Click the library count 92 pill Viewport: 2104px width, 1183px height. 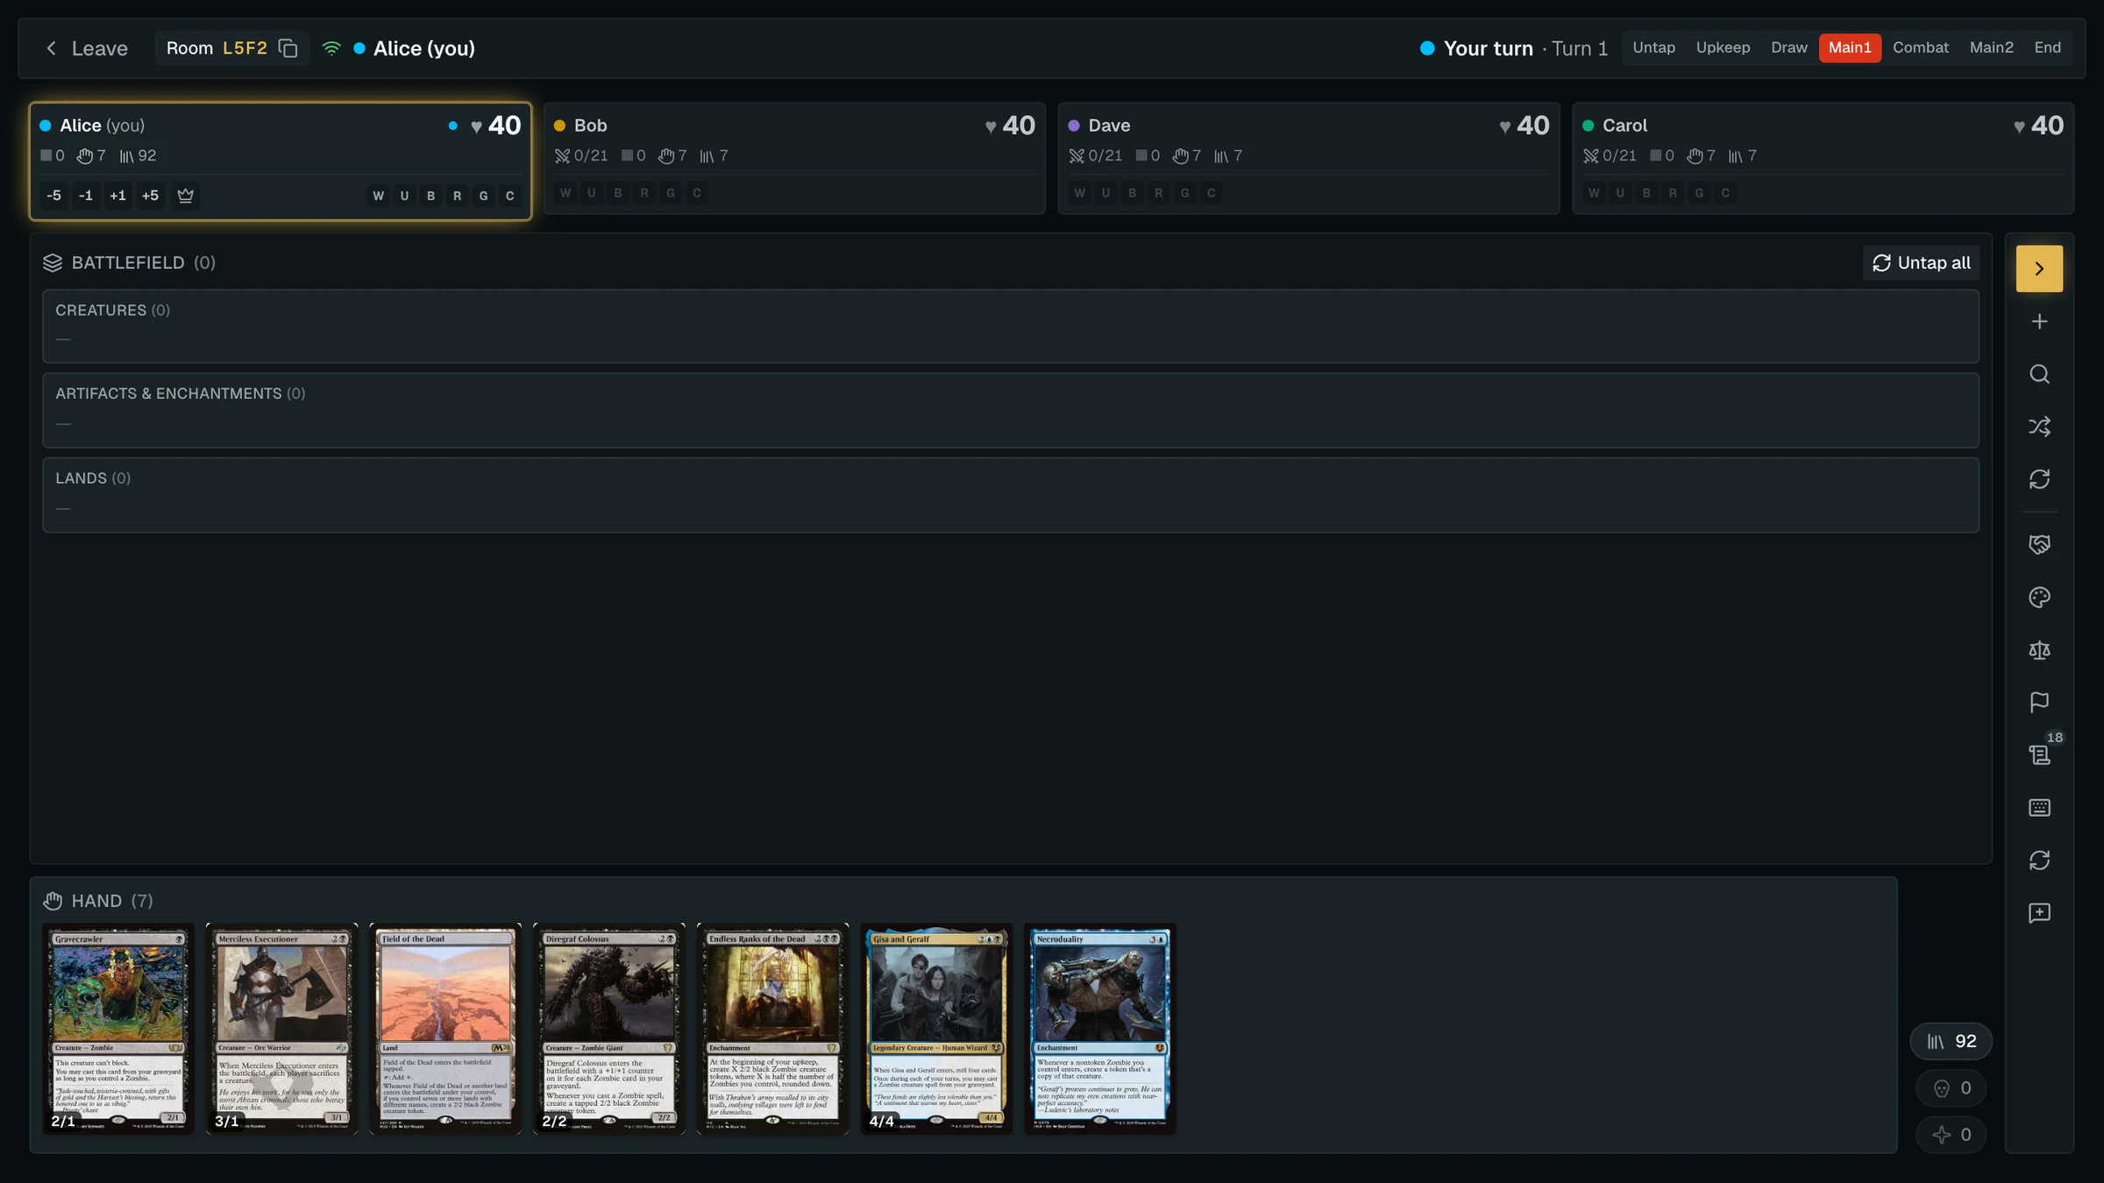[x=1951, y=1041]
